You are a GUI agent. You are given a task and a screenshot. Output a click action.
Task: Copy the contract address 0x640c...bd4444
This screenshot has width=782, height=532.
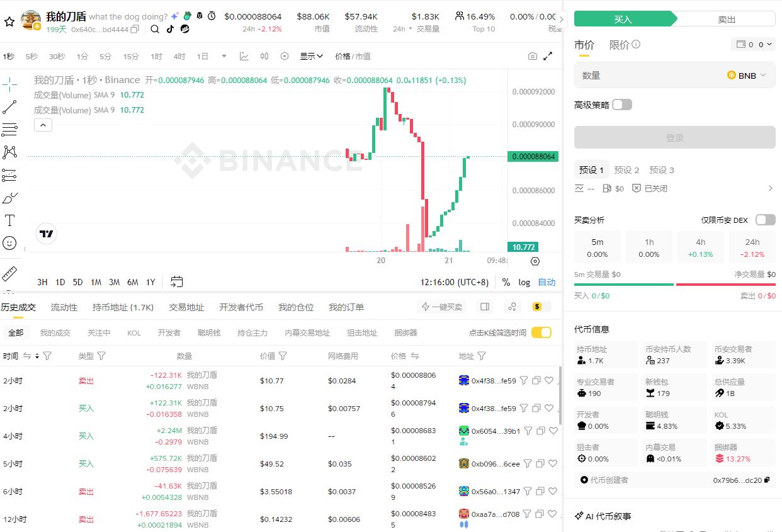[x=135, y=29]
